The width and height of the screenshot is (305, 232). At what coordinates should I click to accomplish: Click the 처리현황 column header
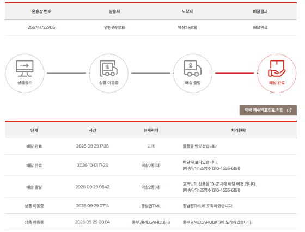[x=239, y=130]
